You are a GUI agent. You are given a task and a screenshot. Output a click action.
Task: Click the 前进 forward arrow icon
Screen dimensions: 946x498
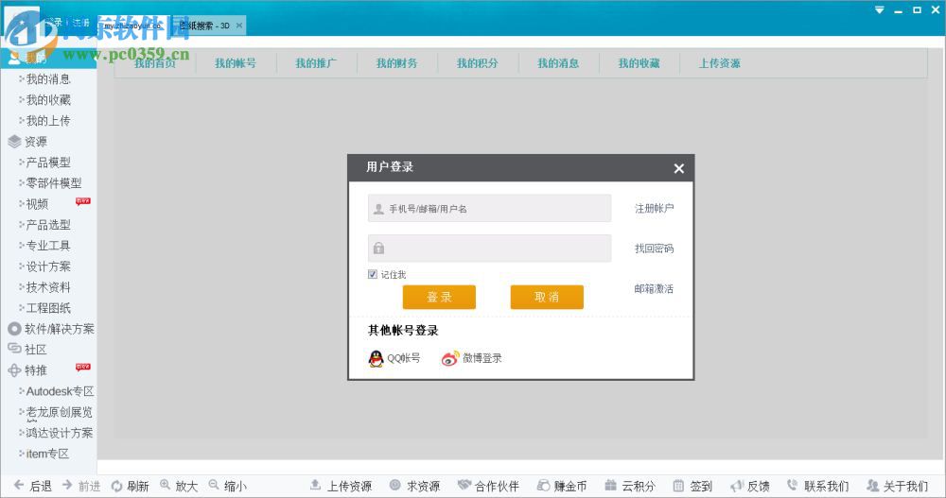[x=67, y=485]
